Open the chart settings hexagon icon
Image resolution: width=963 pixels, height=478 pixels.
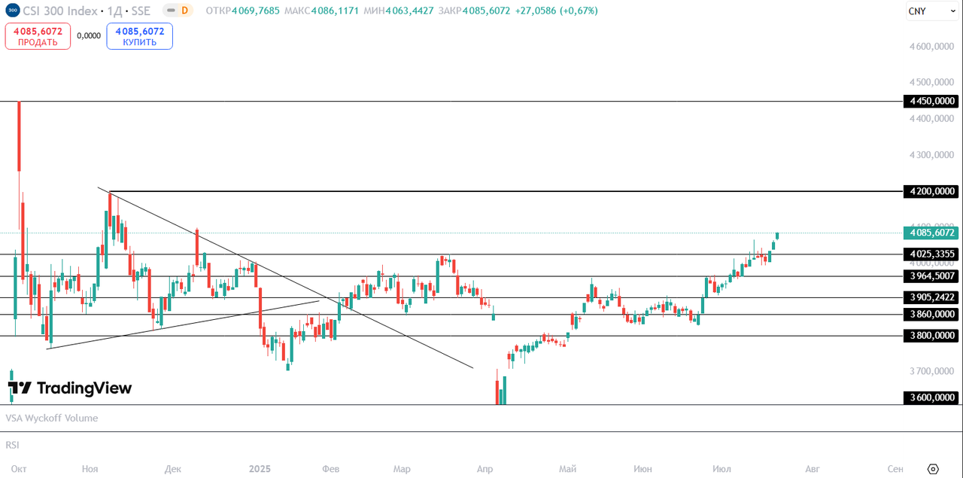933,468
